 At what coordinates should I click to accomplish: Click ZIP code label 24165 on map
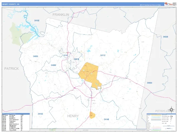click(x=40, y=114)
